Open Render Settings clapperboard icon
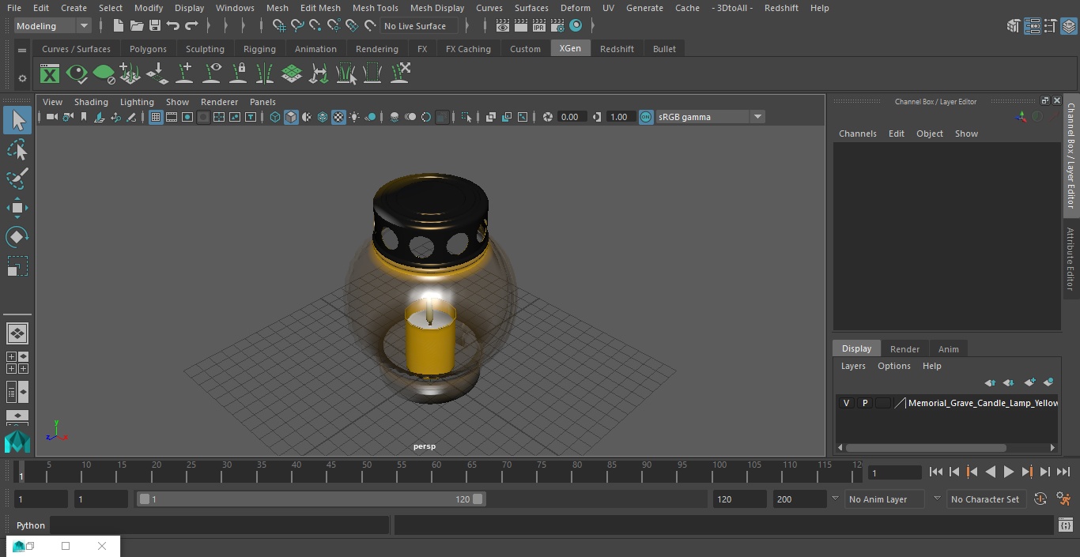1080x557 pixels. pos(557,26)
